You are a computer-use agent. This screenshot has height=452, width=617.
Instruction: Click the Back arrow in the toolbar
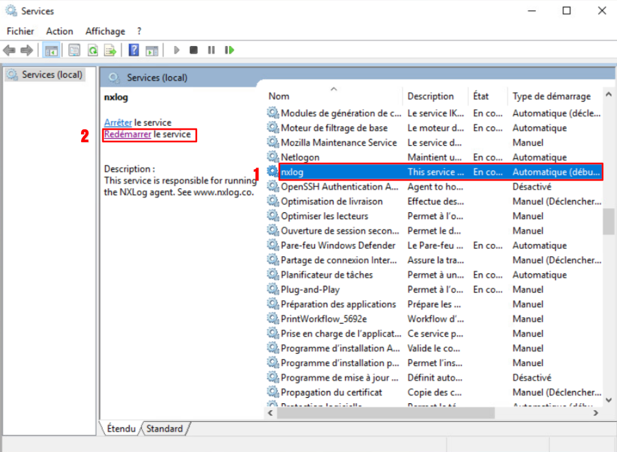[x=10, y=50]
